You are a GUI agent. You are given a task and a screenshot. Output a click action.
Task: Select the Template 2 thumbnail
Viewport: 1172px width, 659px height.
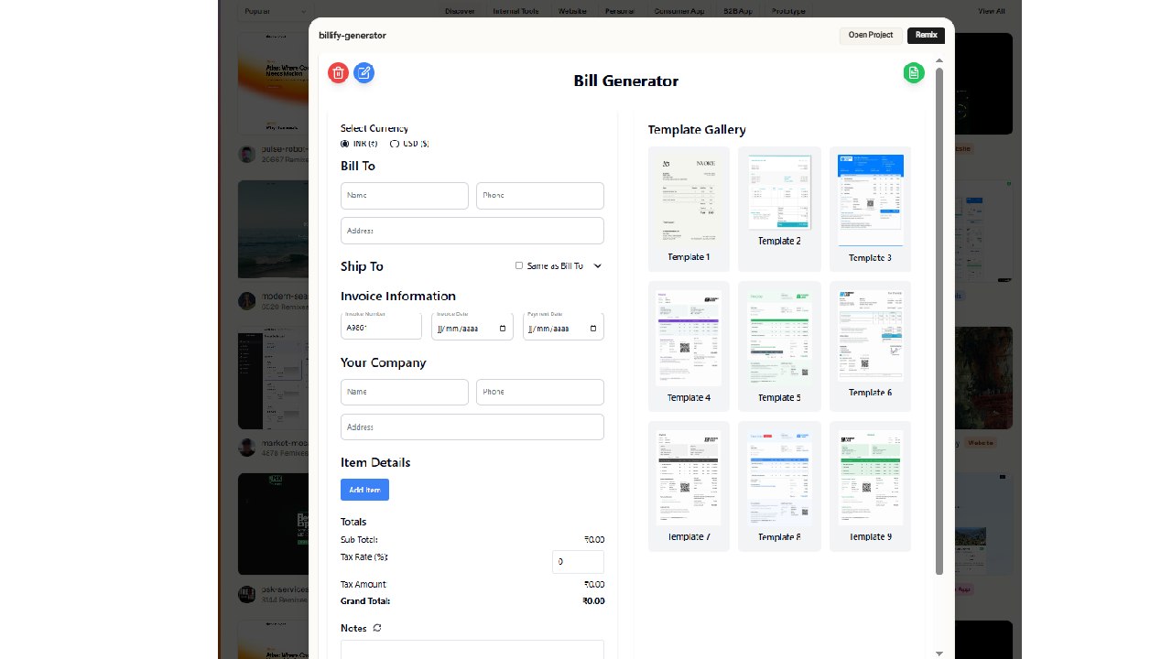779,209
